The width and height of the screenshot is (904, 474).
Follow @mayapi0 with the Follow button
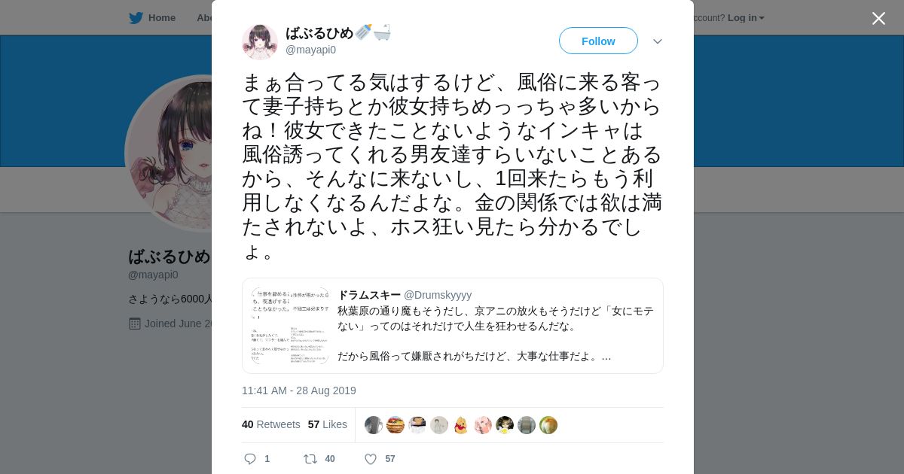coord(598,41)
